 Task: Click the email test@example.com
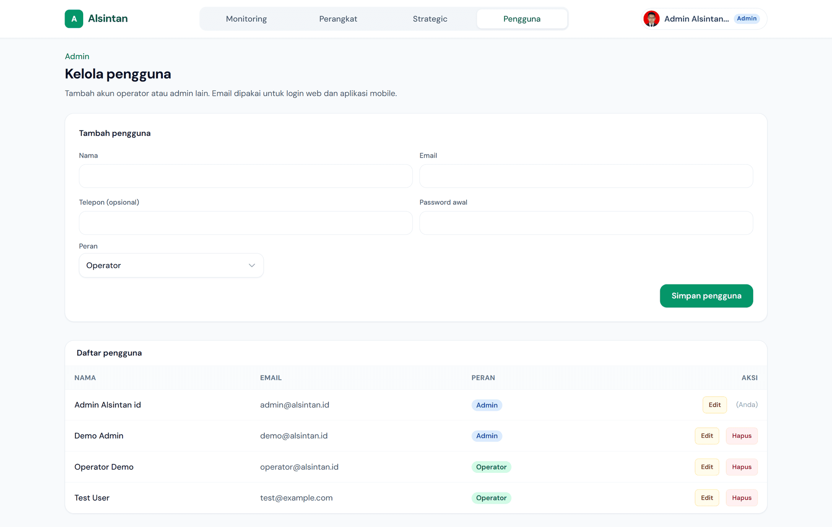click(x=296, y=498)
